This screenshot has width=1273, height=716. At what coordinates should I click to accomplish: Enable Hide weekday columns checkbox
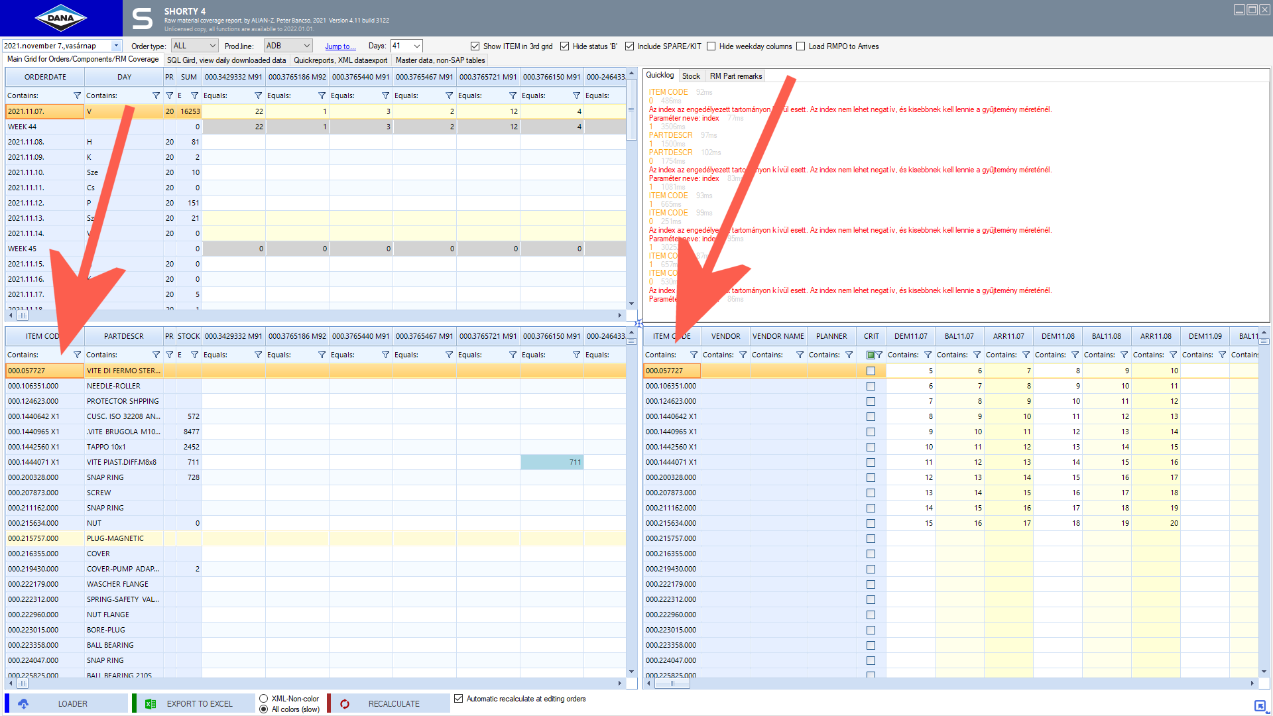711,46
